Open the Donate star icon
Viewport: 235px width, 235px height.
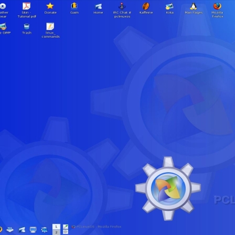tap(50, 6)
